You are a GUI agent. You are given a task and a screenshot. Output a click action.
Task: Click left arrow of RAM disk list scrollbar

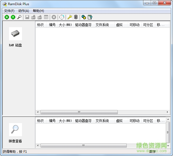[x=38, y=112]
